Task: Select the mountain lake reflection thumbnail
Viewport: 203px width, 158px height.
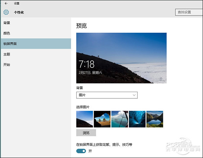Action: 155,119
